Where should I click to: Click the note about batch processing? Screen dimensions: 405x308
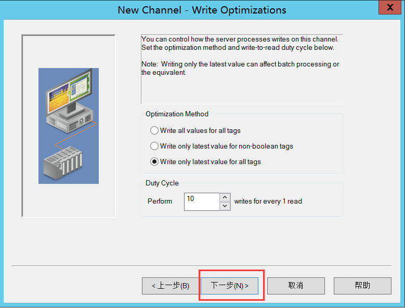coord(240,68)
